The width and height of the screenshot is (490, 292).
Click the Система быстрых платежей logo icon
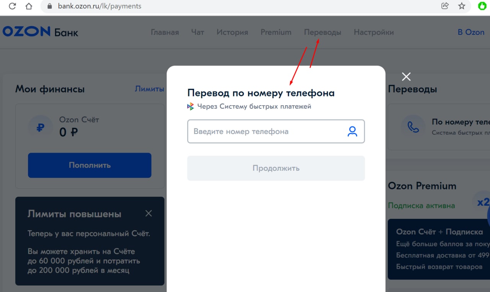coord(191,106)
